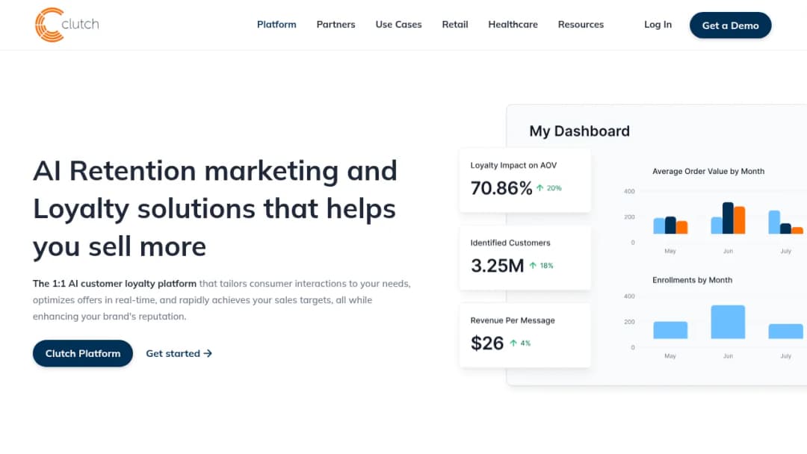
Task: Click the Enrollments by Month chart title
Action: click(x=692, y=280)
